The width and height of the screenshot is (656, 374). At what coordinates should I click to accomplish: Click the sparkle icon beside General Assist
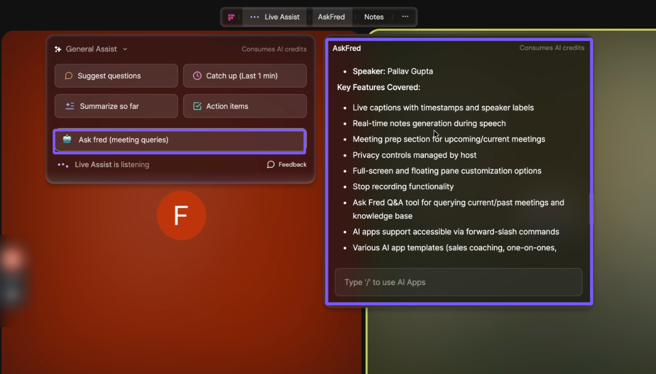58,49
